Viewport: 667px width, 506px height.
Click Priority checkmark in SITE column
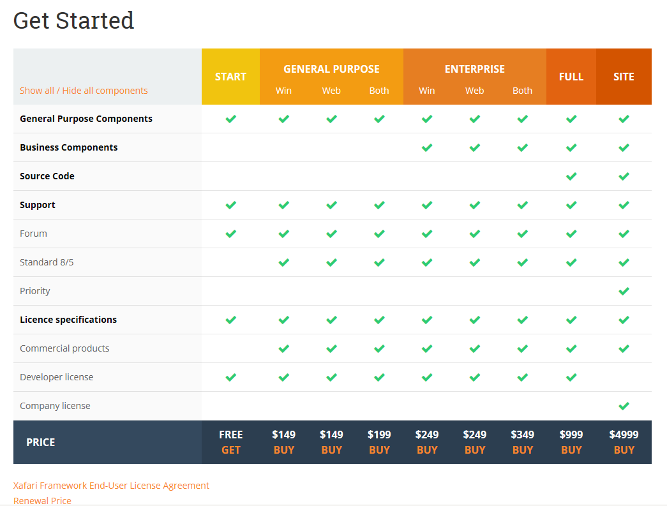click(x=624, y=291)
